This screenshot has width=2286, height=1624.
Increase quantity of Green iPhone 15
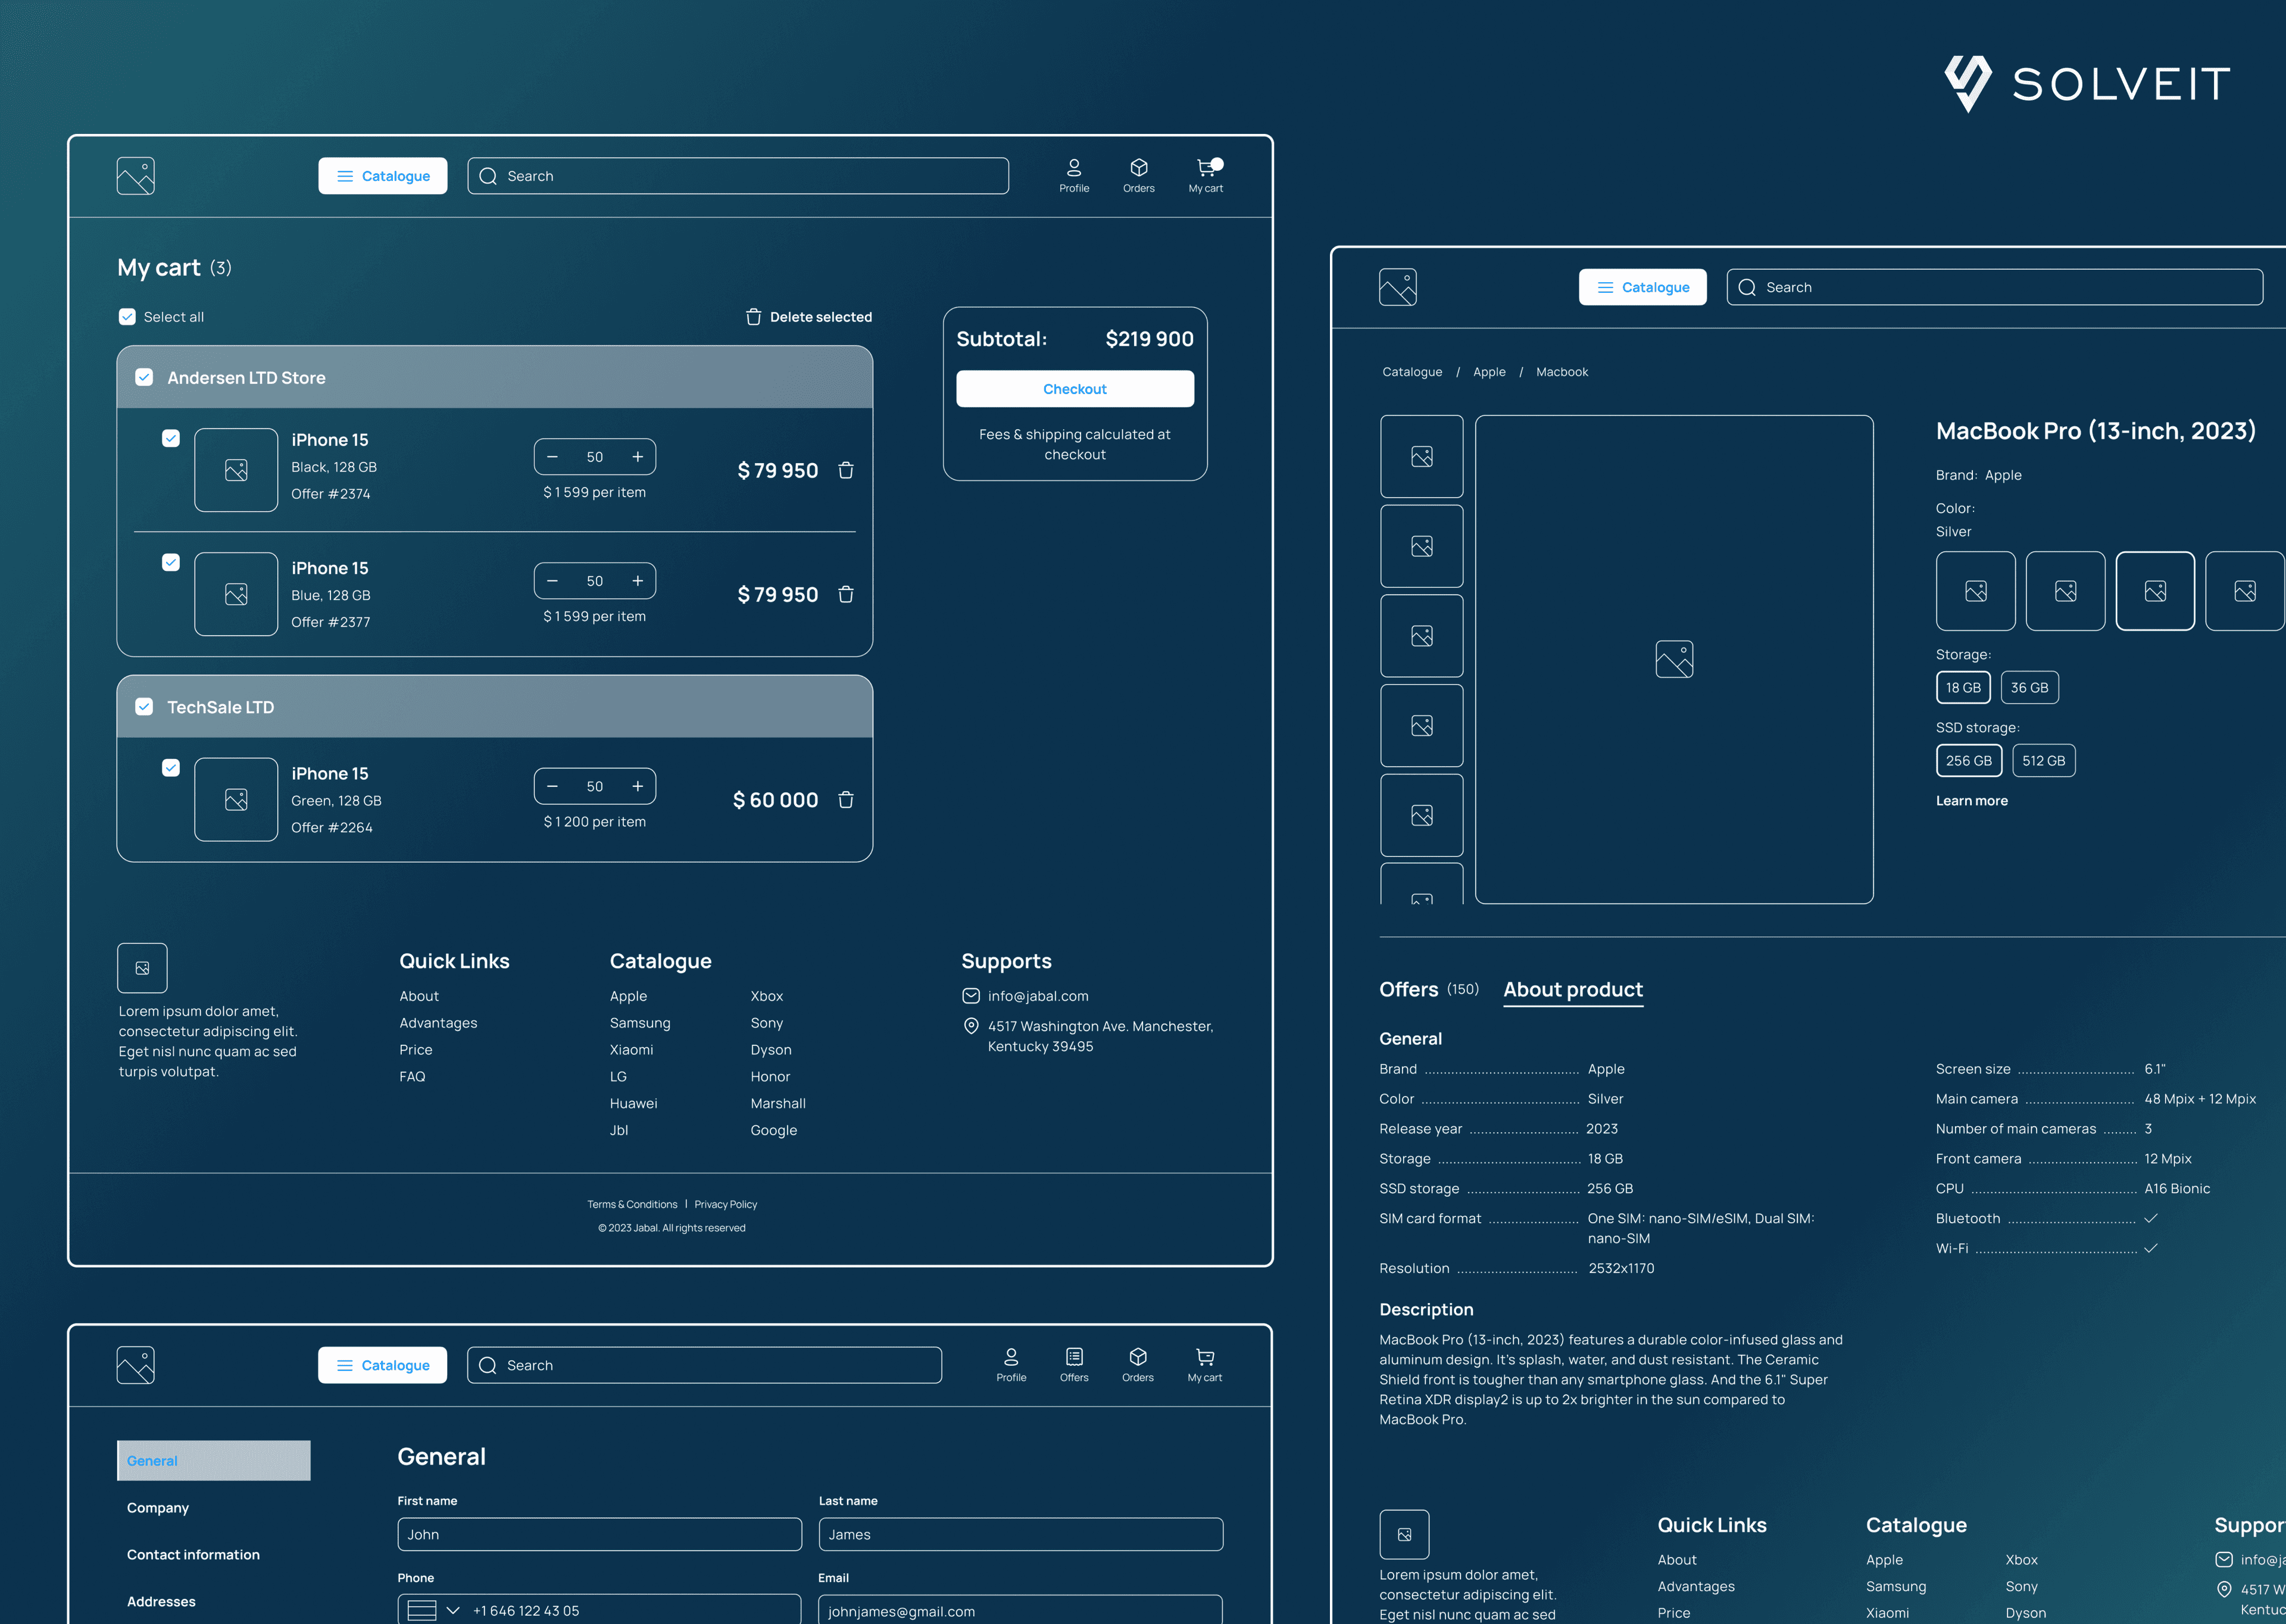(638, 787)
